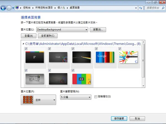The width and height of the screenshot is (166, 124).
Task: Click the 儲存變更 save button
Action: 119,118
